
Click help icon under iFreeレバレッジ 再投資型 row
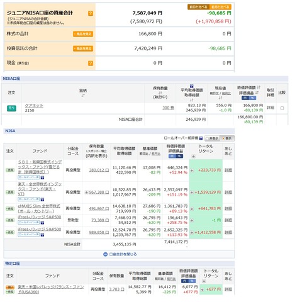[x=42, y=235]
